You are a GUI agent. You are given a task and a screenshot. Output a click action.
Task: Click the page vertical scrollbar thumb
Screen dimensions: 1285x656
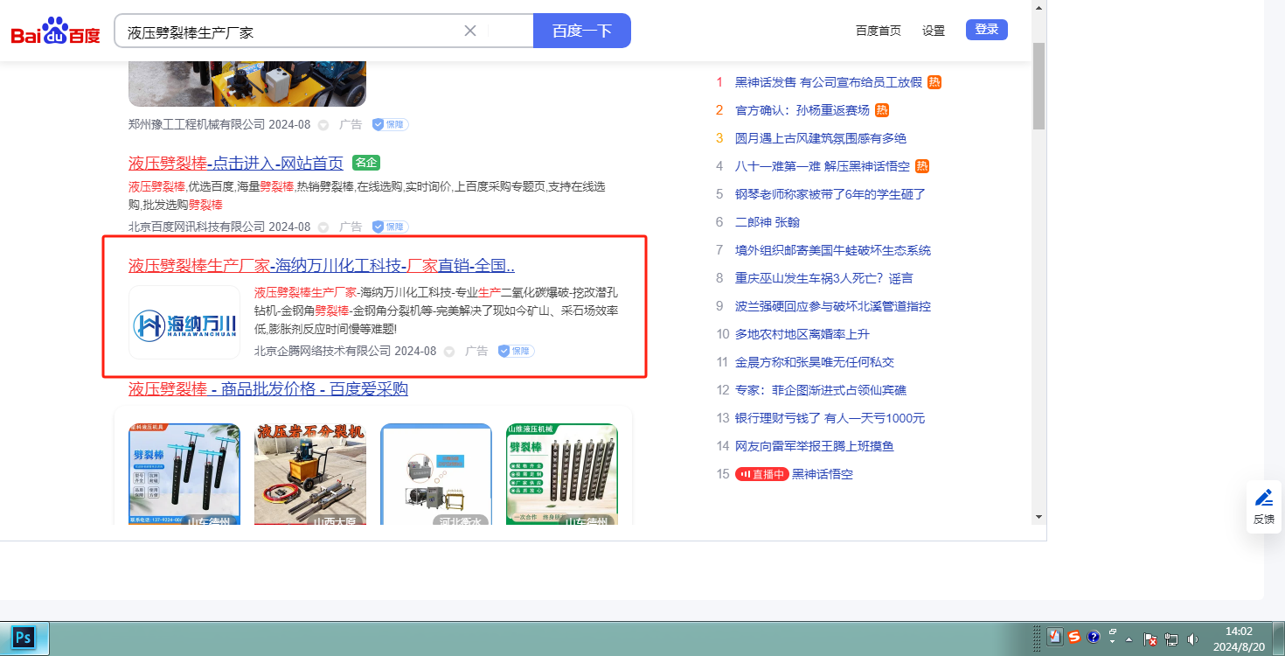(x=1038, y=86)
